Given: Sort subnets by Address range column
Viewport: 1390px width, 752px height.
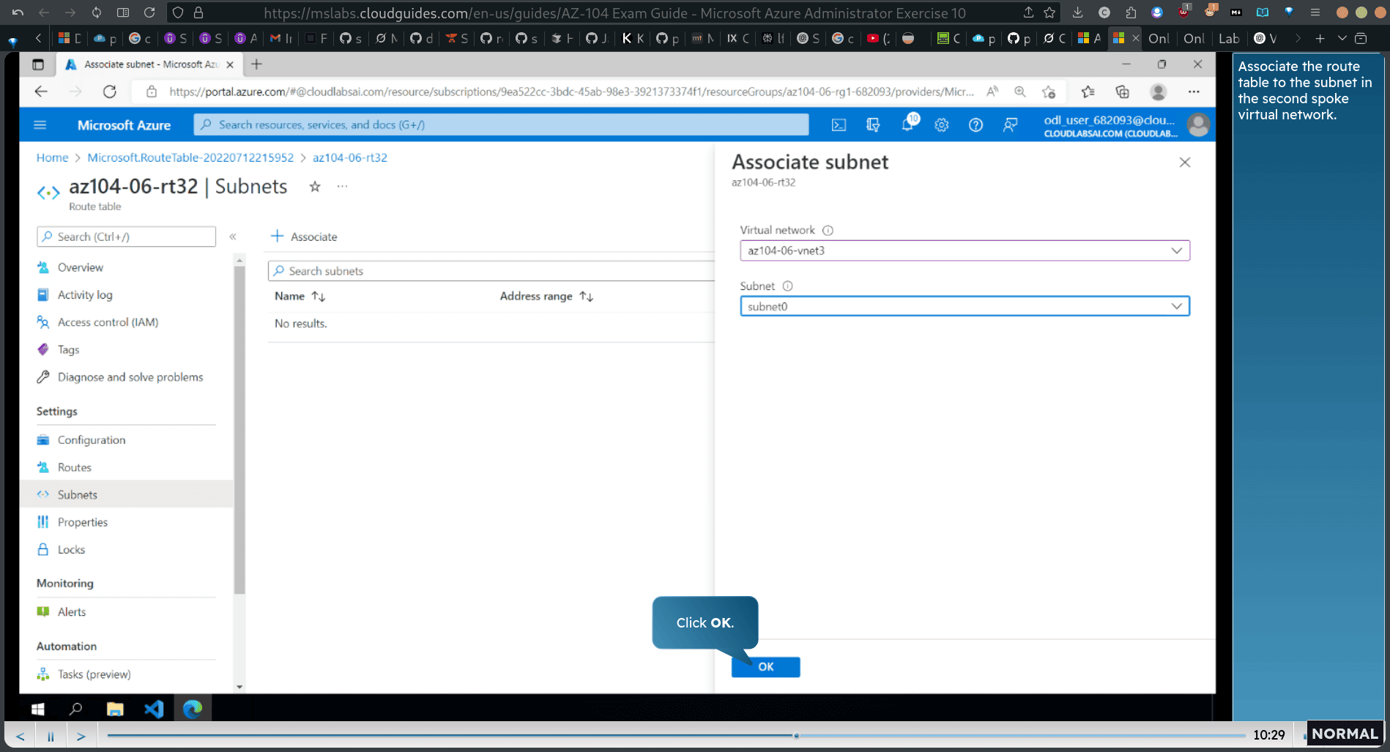Looking at the screenshot, I should click(546, 296).
